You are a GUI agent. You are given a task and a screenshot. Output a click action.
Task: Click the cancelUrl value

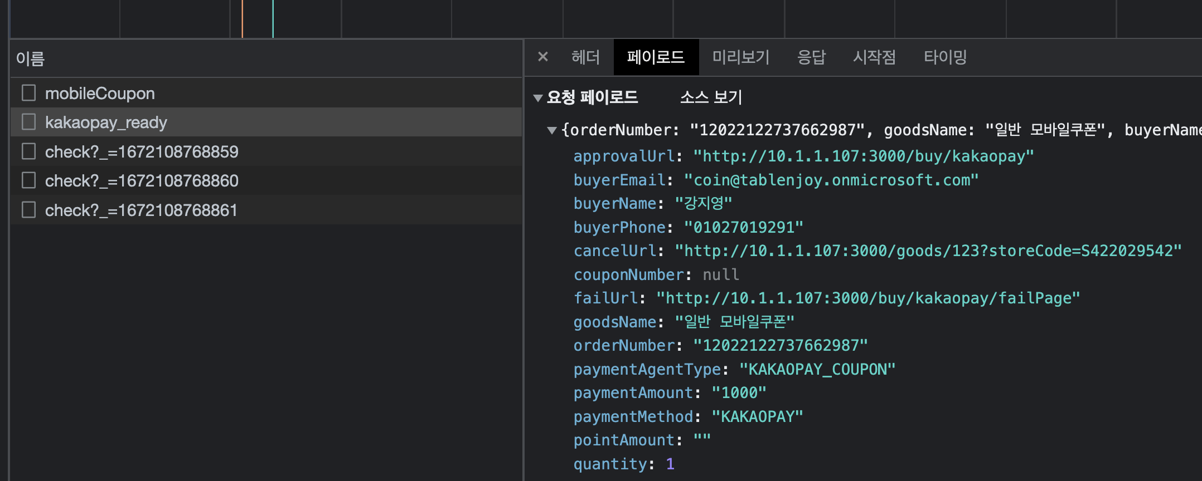pyautogui.click(x=928, y=251)
